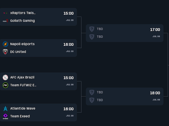Click the Atlantide Wave team logo

(x=5, y=108)
